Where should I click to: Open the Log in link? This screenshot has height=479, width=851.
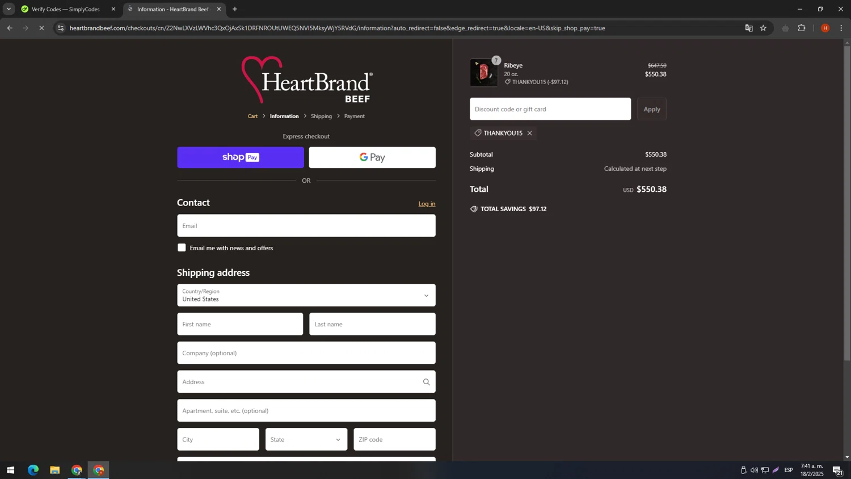[x=427, y=204]
